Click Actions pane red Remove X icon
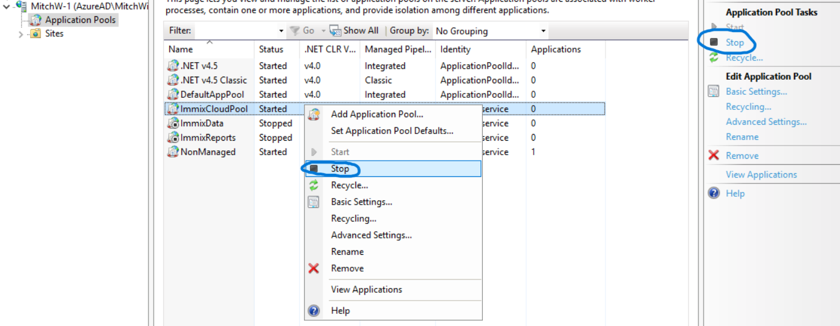This screenshot has height=326, width=840. [714, 156]
